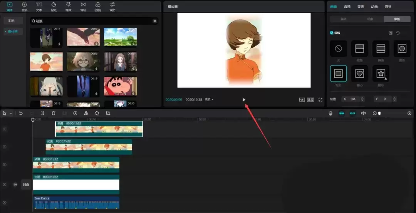Select the pointer selection tool
This screenshot has height=213, width=416.
pyautogui.click(x=5, y=113)
